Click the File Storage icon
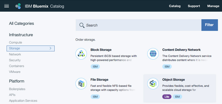Image resolution: width=222 pixels, height=104 pixels. click(81, 84)
